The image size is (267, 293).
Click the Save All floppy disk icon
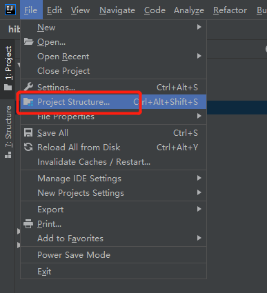[x=28, y=133]
